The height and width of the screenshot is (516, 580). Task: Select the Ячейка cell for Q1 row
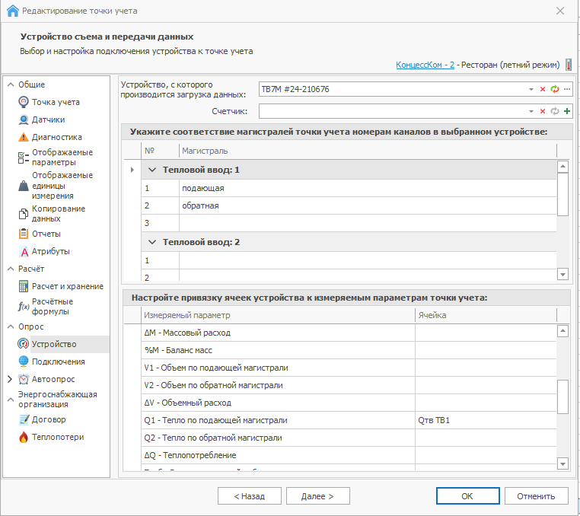[x=485, y=420]
